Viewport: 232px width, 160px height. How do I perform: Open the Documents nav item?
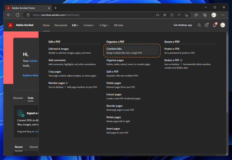pyautogui.click(x=61, y=25)
